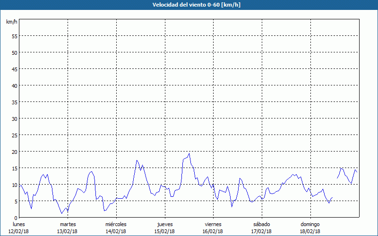Screen dimensions: 378x236
Task: Select the 'lunes' day label
Action: (19, 224)
